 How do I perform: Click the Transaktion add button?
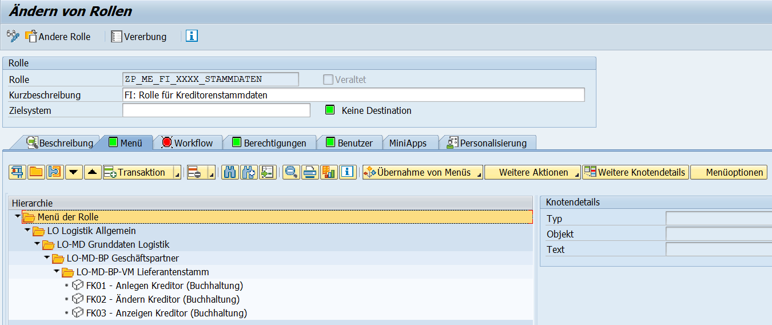(137, 172)
